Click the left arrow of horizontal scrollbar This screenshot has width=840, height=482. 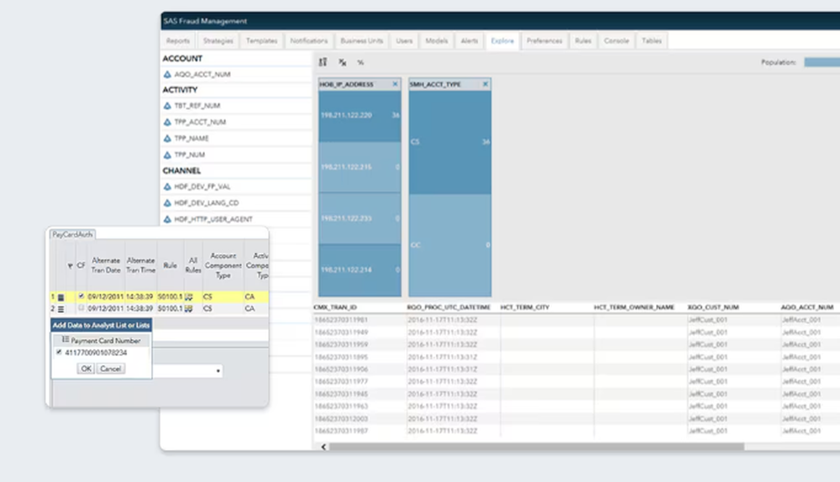323,447
